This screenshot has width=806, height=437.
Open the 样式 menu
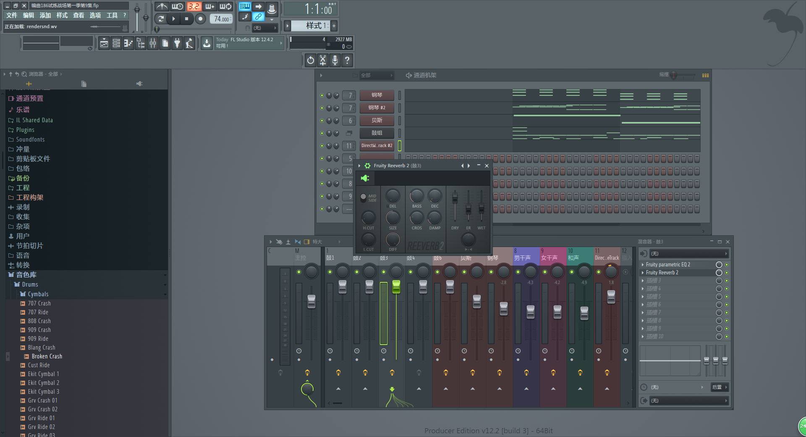click(x=62, y=15)
